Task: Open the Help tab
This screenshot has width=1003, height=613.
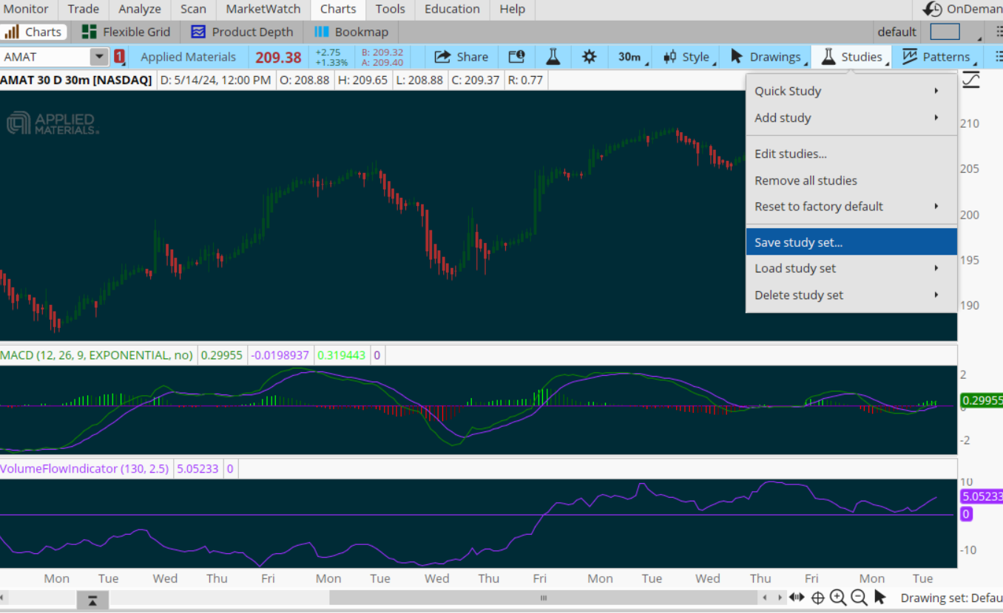Action: [x=512, y=10]
